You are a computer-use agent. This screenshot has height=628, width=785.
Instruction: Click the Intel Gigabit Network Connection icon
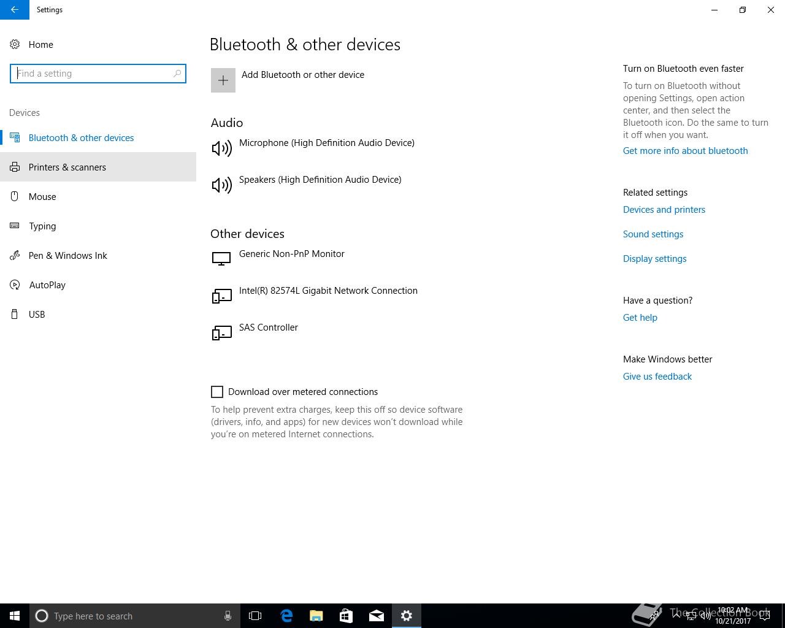pyautogui.click(x=221, y=296)
